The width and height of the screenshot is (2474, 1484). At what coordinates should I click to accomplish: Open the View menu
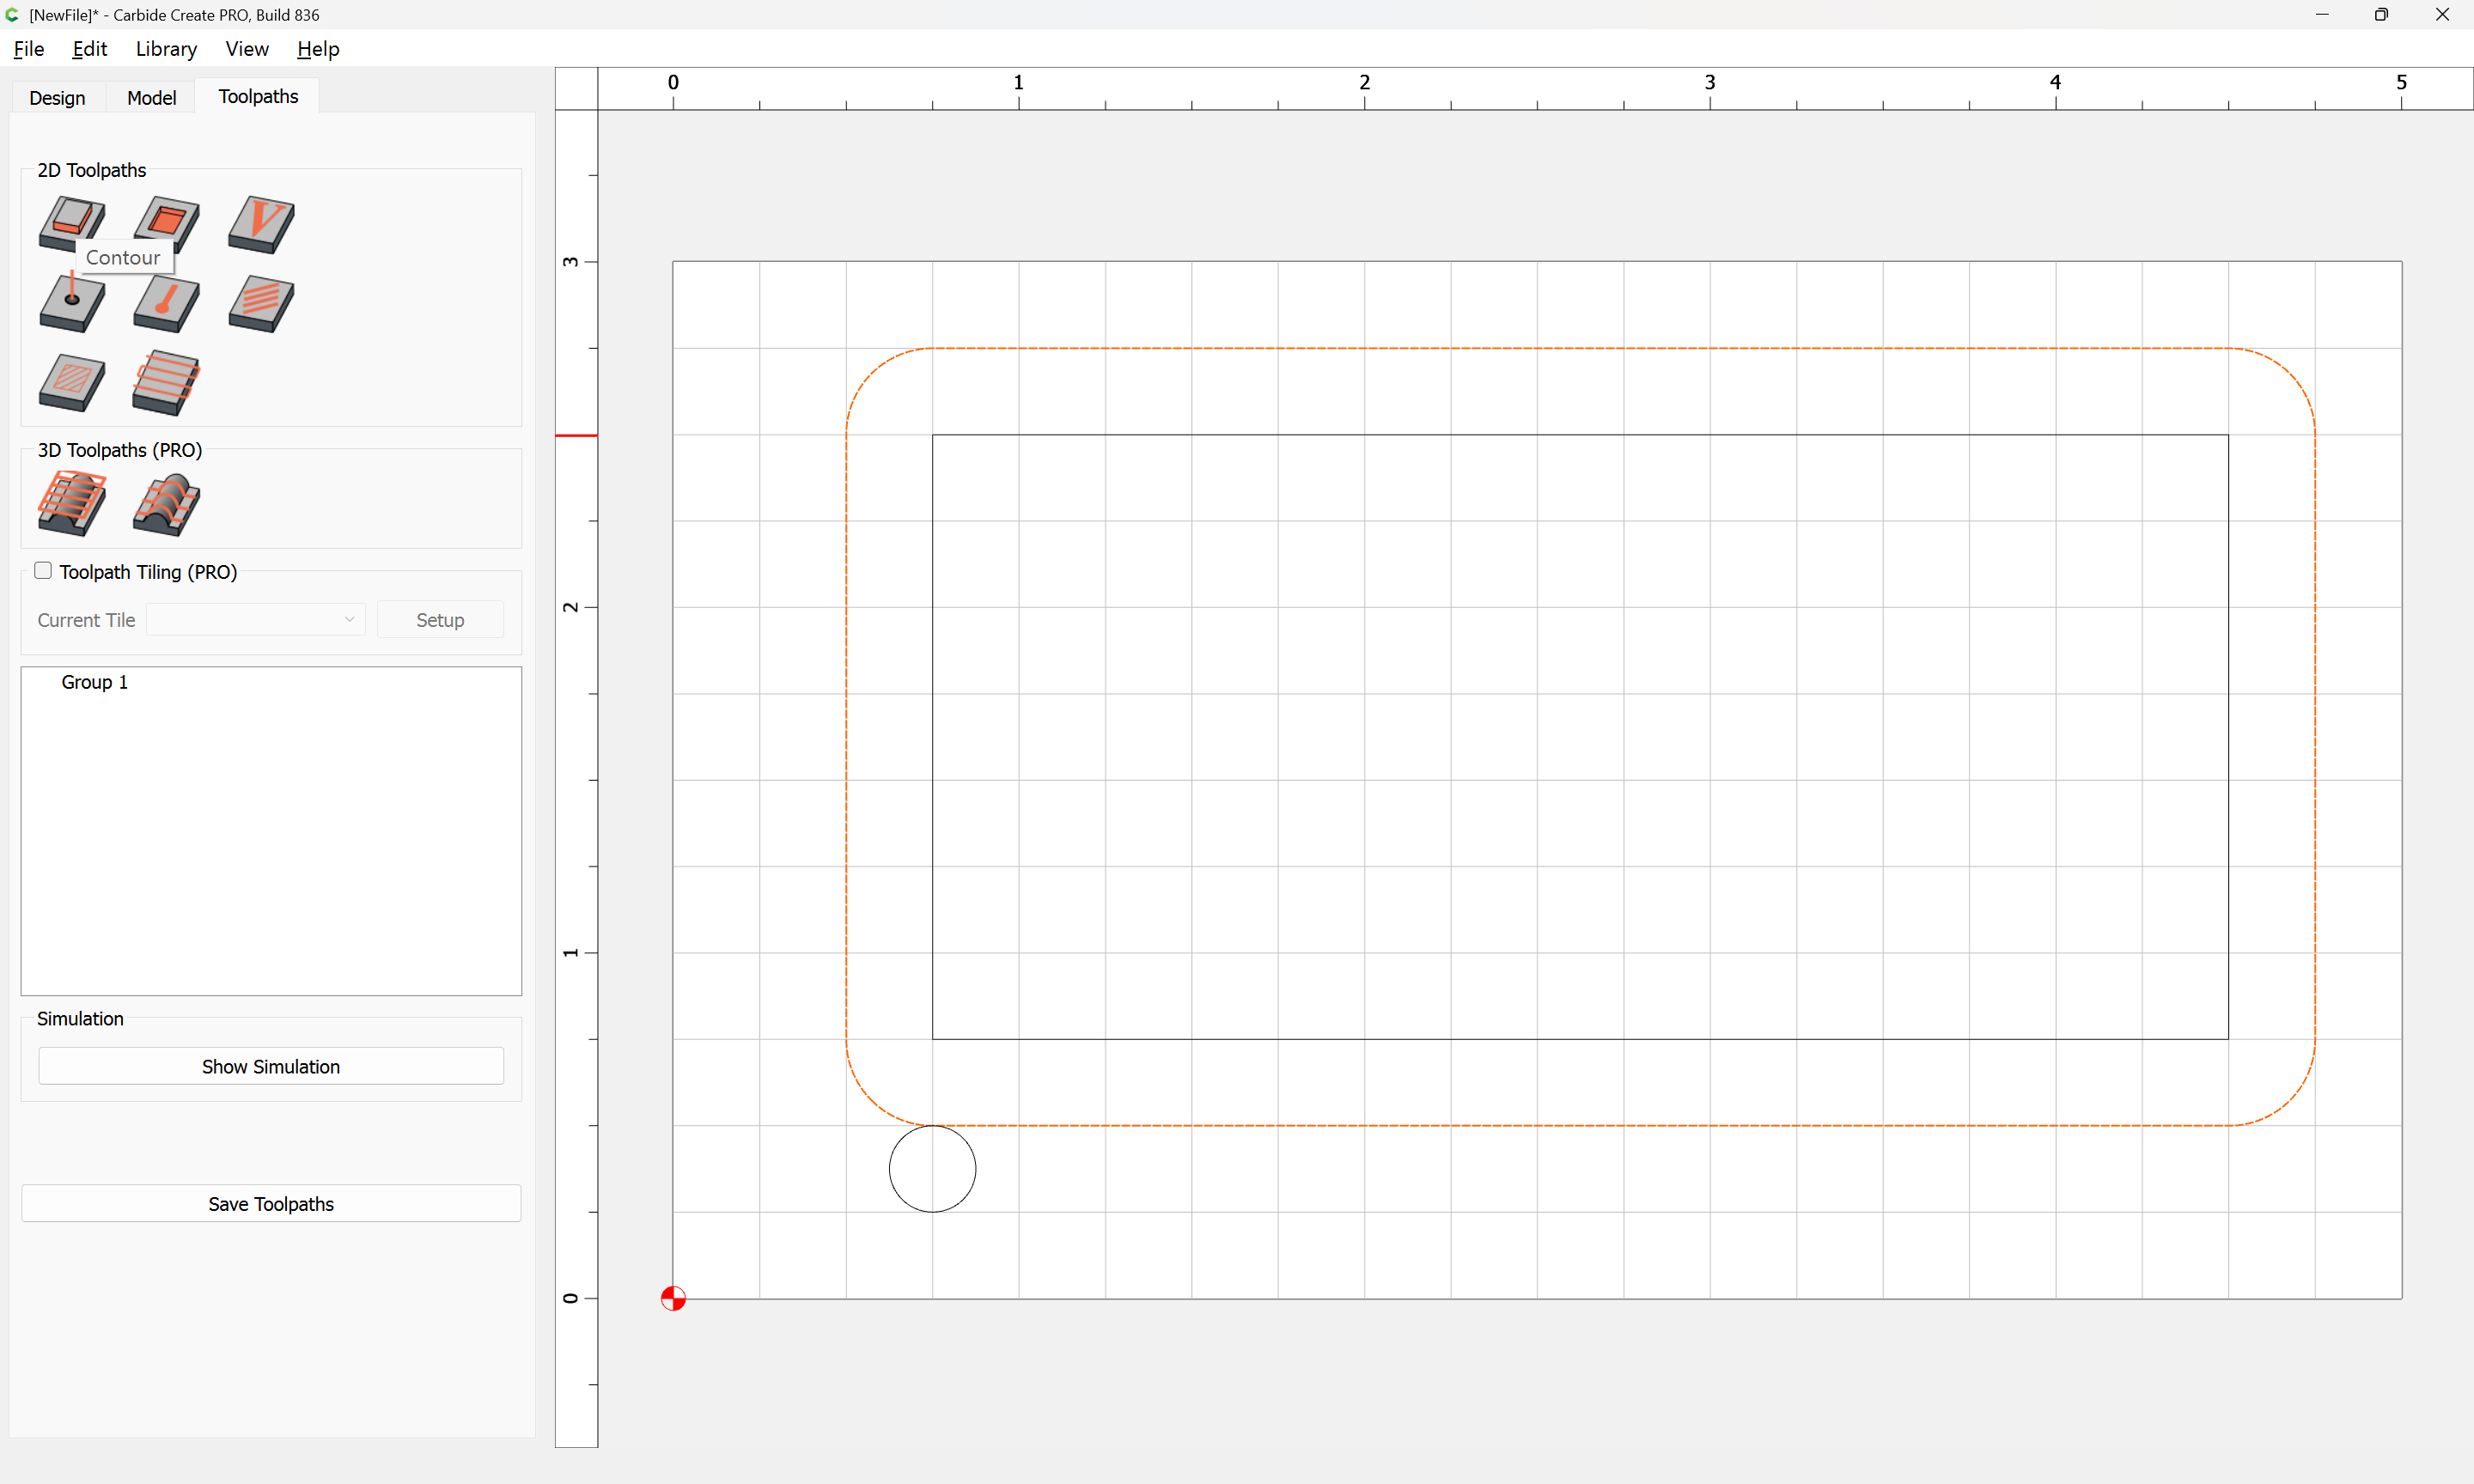(x=246, y=49)
